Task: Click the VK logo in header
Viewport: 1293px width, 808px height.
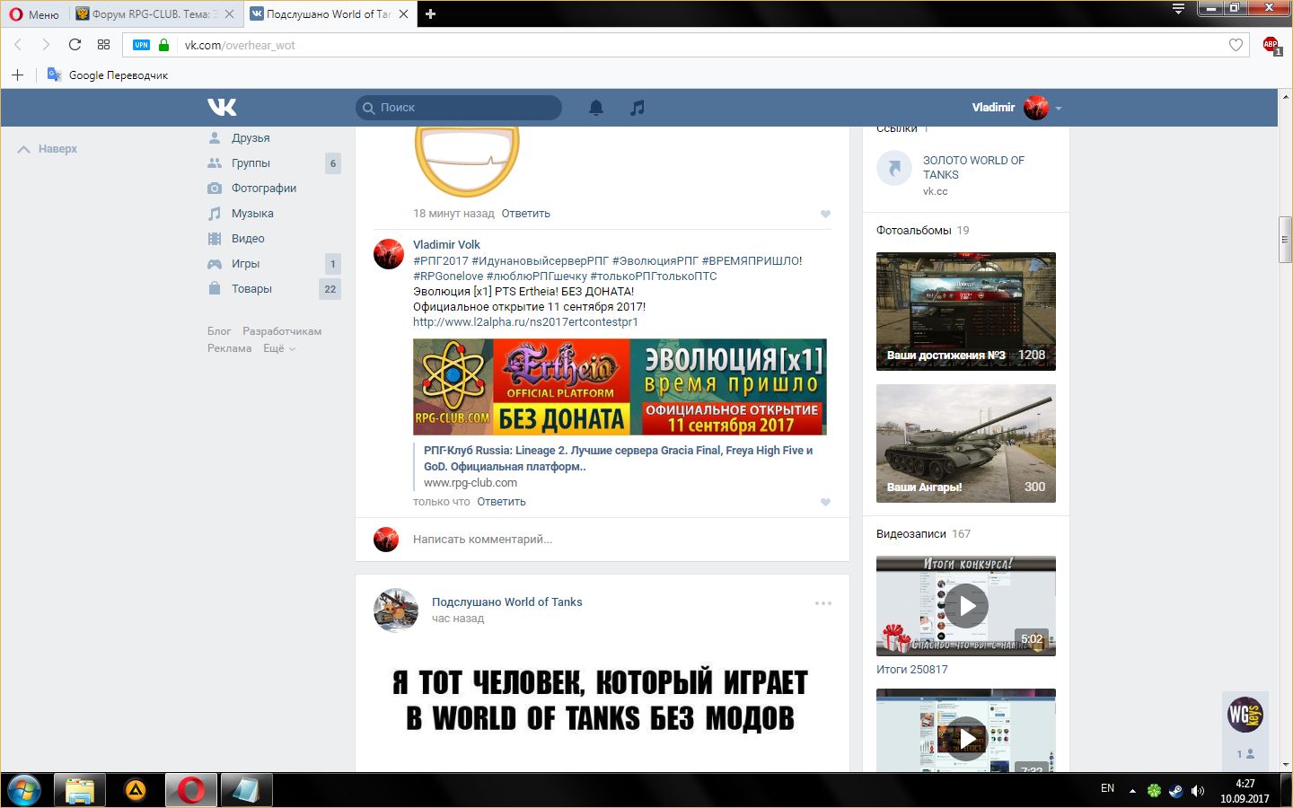Action: [222, 107]
